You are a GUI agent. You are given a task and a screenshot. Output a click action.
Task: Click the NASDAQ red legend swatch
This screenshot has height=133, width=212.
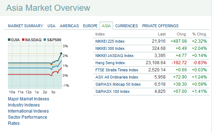23,40
